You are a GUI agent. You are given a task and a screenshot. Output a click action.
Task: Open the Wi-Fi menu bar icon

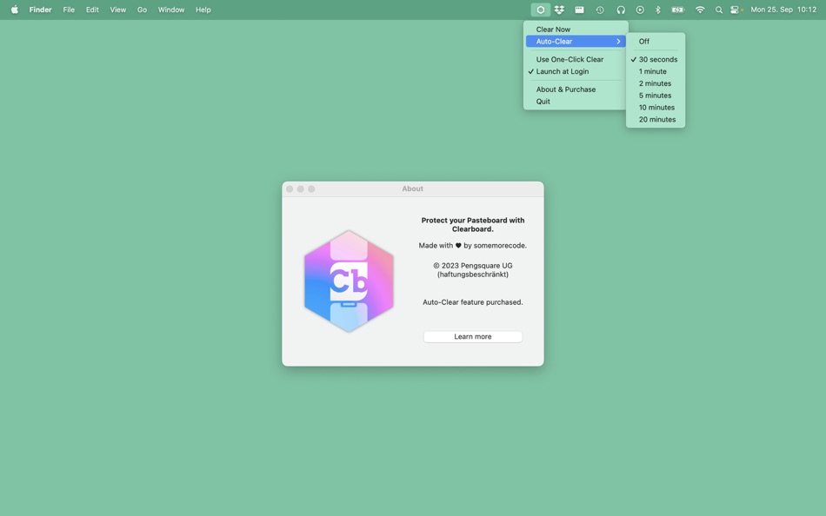tap(700, 10)
